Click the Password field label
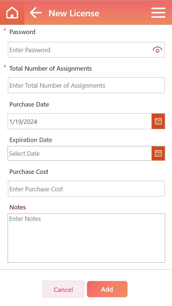172x306 pixels. point(22,32)
